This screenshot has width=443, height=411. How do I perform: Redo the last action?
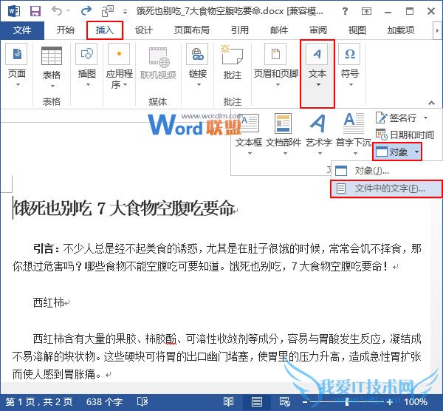pyautogui.click(x=86, y=11)
